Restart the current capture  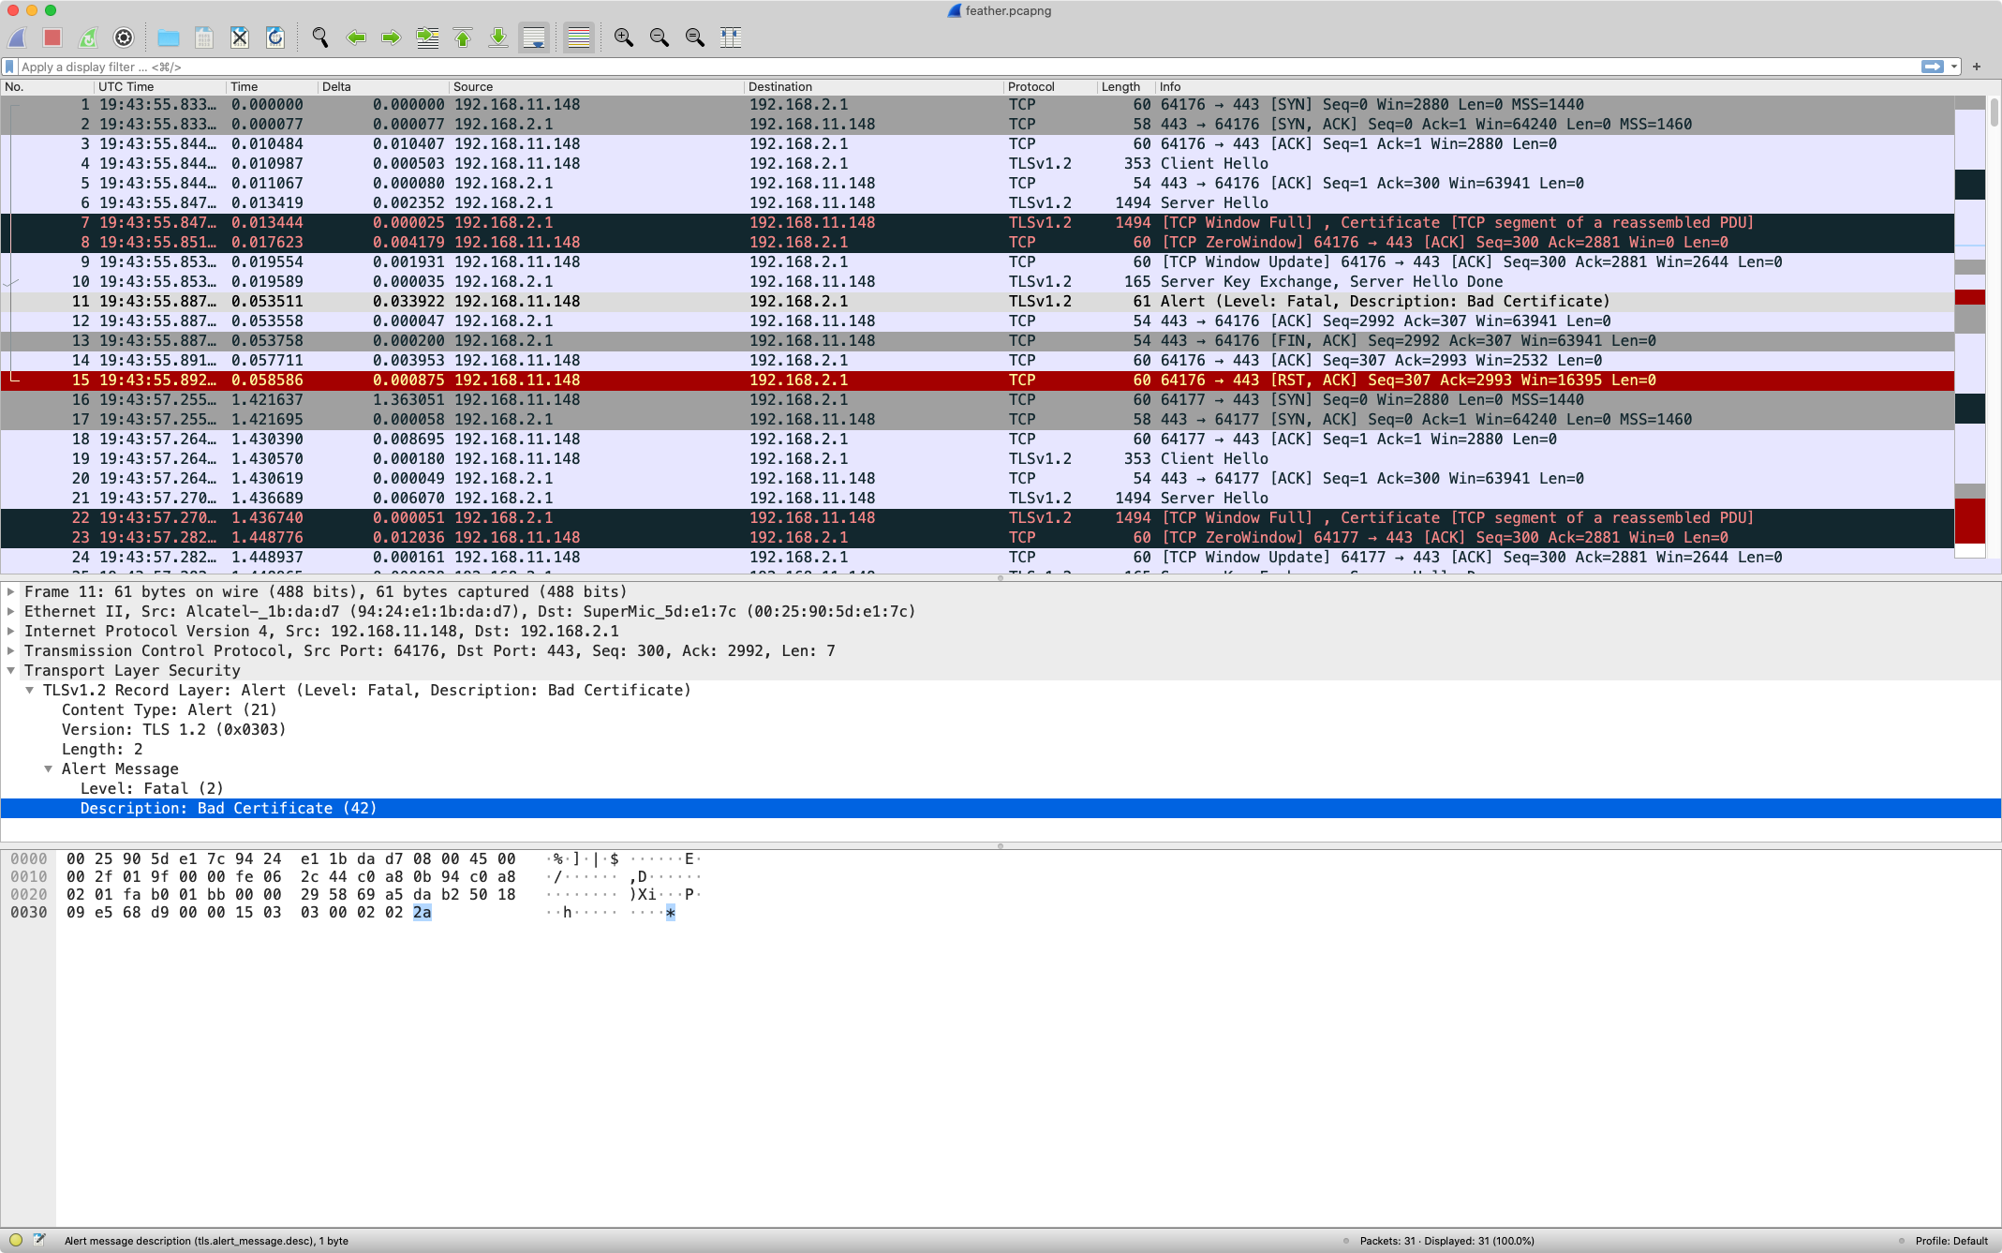point(88,37)
